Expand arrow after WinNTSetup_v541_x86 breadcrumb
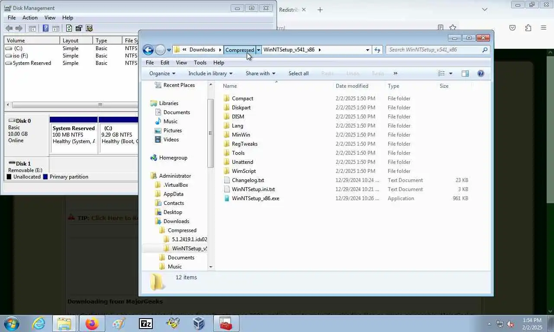The image size is (554, 332). click(x=319, y=50)
